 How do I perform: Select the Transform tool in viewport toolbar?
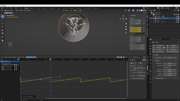tap(3, 33)
